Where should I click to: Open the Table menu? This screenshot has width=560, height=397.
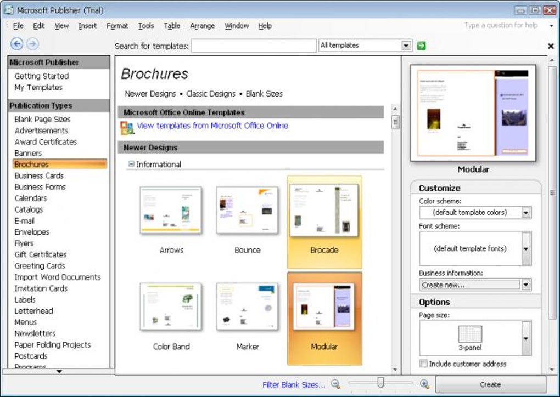[x=172, y=26]
